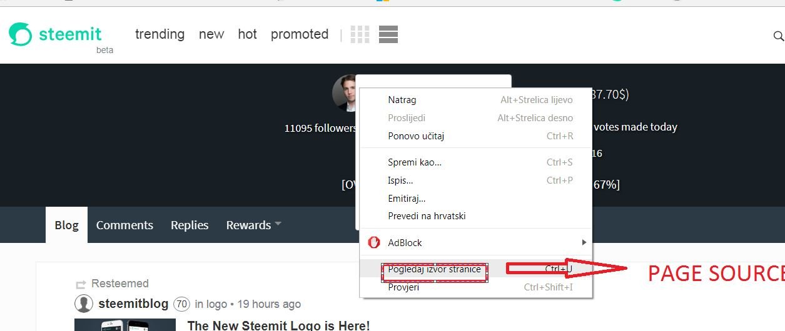
Task: Select Ponovo učitaj menu entry
Action: click(x=476, y=136)
